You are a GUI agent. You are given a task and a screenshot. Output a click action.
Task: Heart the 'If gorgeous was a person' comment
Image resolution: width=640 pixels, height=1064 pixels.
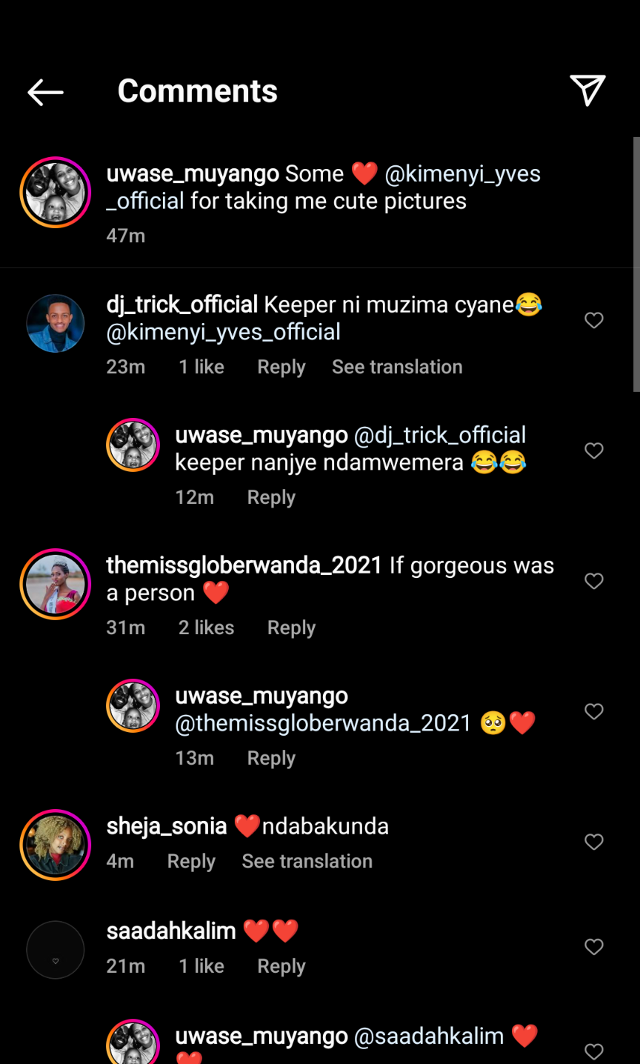coord(594,581)
